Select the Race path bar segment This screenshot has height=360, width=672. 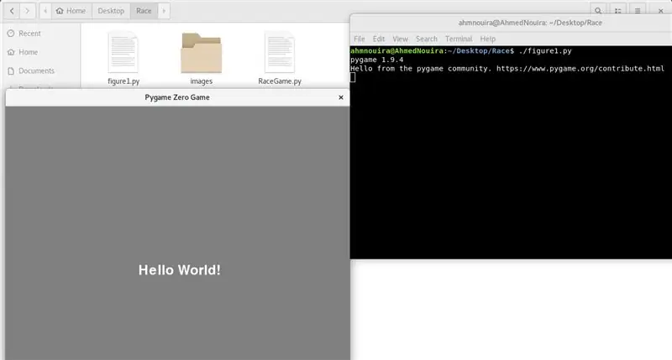[x=144, y=11]
